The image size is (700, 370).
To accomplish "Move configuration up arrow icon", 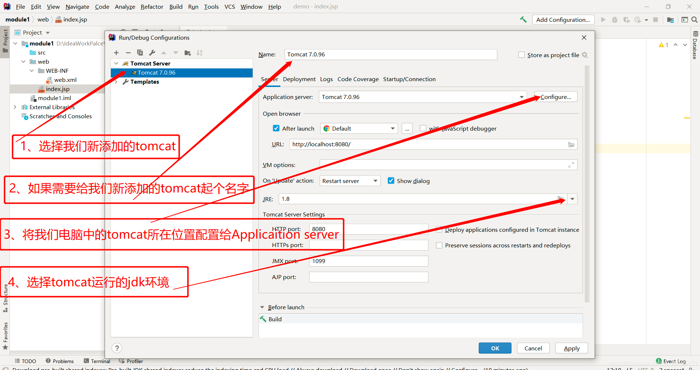I will tap(164, 53).
